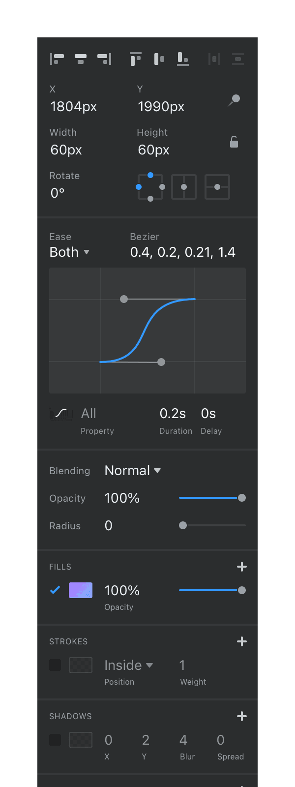The image size is (295, 787).
Task: Click the purple gradient fill swatch
Action: [x=81, y=590]
